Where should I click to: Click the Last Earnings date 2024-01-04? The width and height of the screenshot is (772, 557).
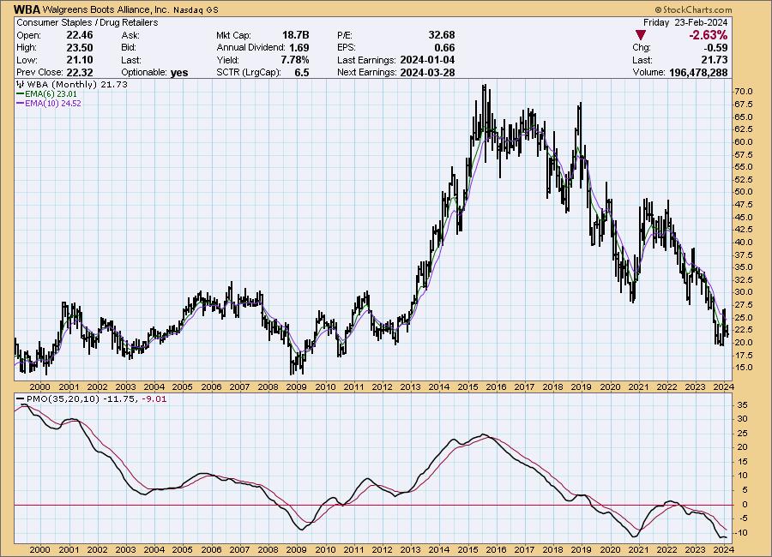pyautogui.click(x=427, y=60)
